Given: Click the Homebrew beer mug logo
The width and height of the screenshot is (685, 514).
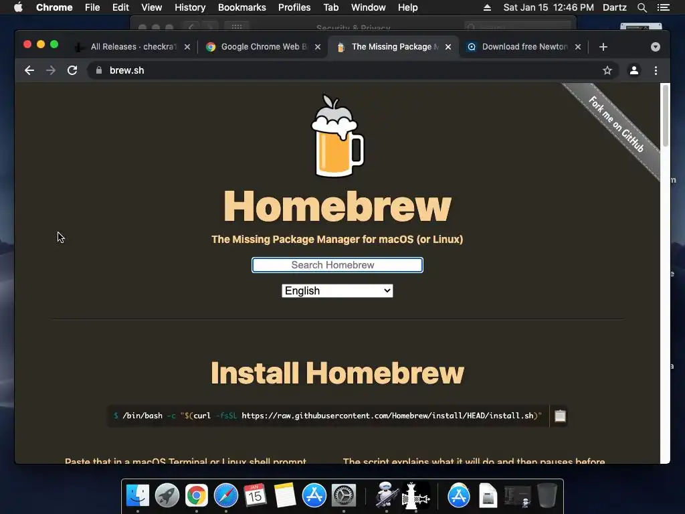Looking at the screenshot, I should (x=337, y=136).
